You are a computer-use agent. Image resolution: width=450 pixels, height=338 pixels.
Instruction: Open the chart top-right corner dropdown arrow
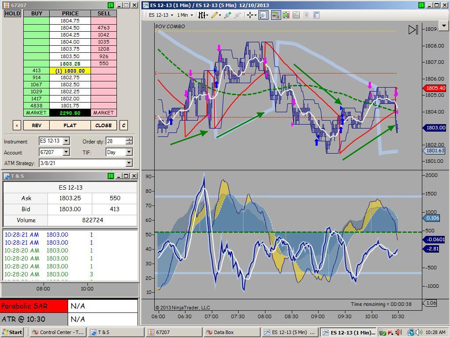[444, 26]
